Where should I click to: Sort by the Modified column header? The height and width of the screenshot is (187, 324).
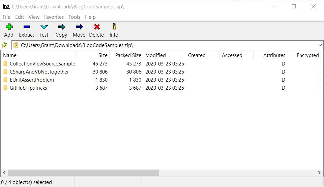pyautogui.click(x=155, y=55)
